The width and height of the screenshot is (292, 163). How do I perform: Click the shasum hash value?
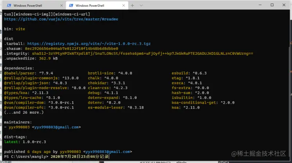point(72,48)
